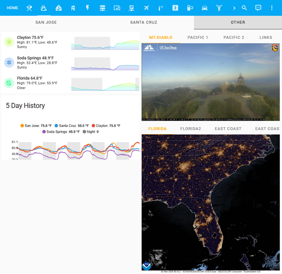
Task: Click the NOAA logo on satellite image
Action: coord(146,265)
